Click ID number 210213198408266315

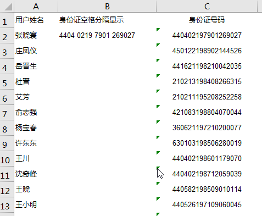[207, 82]
